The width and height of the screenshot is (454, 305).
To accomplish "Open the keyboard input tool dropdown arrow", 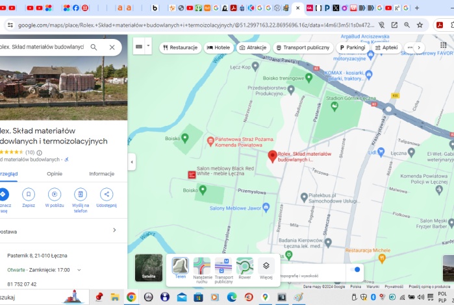I will tap(148, 45).
